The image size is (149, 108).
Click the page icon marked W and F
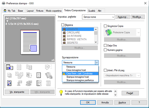tap(39, 75)
